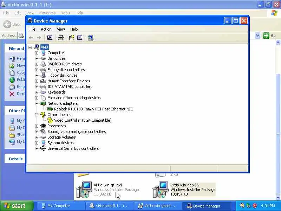Expand the Processors category
This screenshot has width=281, height=211.
coord(37,126)
